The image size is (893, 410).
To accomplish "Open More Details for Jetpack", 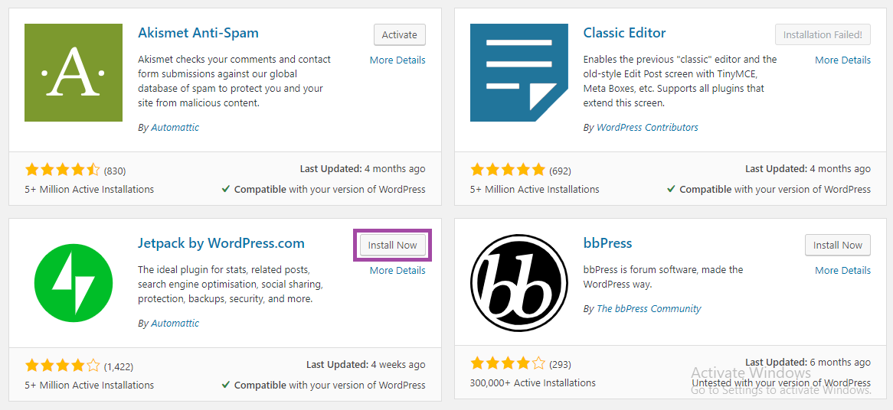I will click(397, 270).
